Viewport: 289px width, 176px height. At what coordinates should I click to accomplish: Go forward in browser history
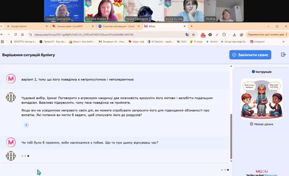(8, 34)
